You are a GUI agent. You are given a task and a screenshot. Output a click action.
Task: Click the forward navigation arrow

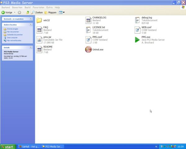click(x=20, y=12)
